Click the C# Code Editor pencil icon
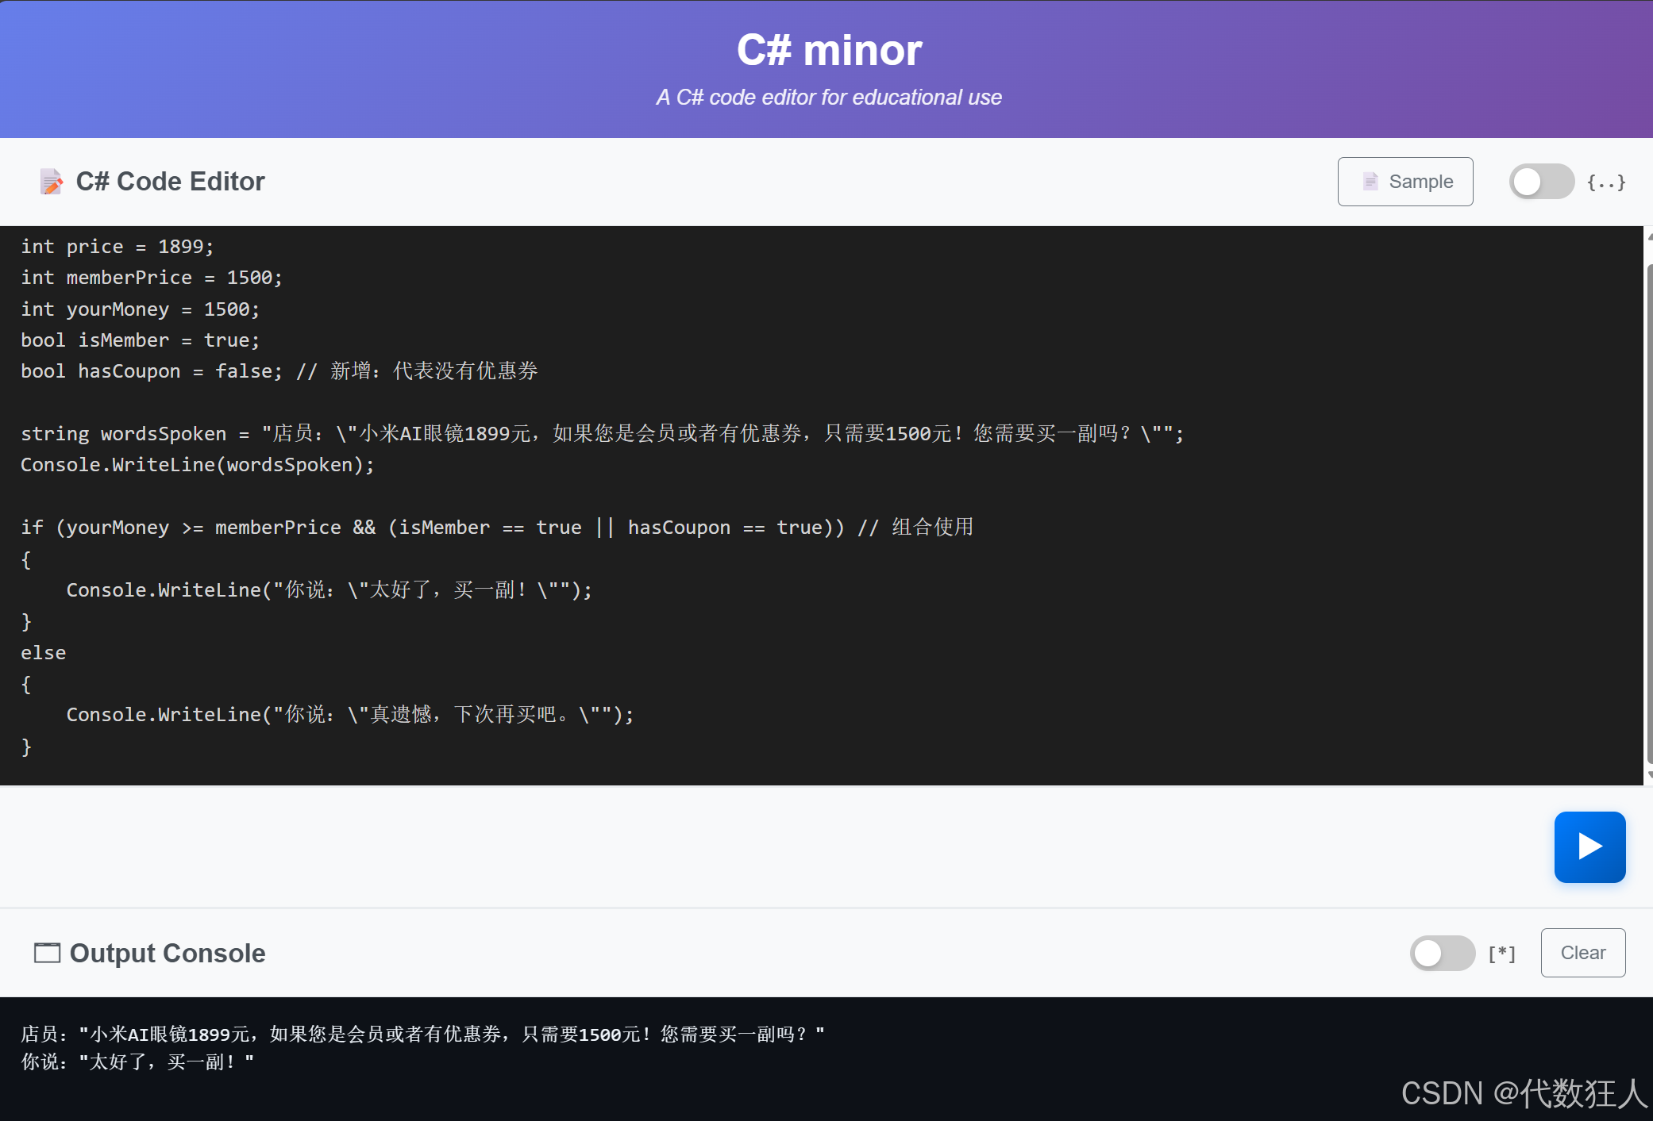 51,182
